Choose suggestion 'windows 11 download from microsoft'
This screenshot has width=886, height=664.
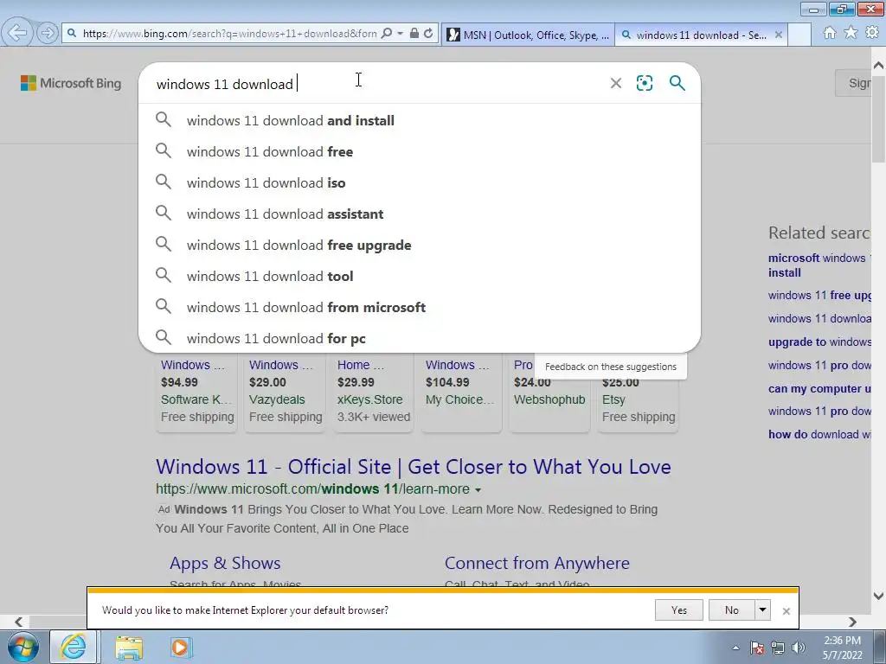tap(420, 307)
